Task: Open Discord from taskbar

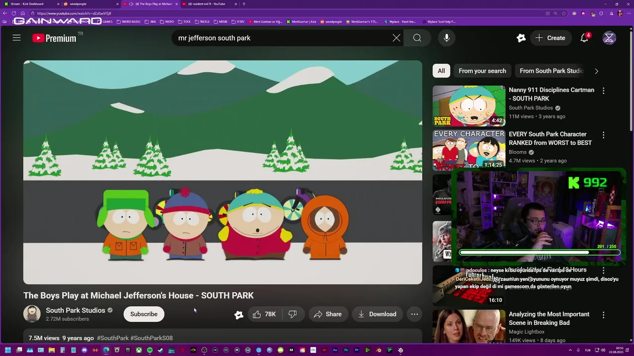Action: pos(84,350)
